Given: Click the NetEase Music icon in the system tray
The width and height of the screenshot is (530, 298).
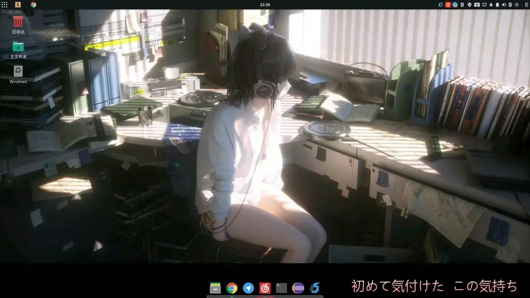Looking at the screenshot, I should (448, 4).
